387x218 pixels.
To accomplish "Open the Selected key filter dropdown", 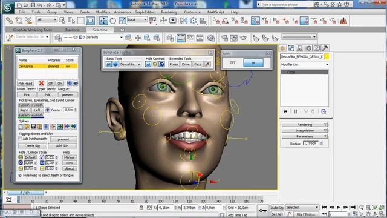I will (x=302, y=208).
